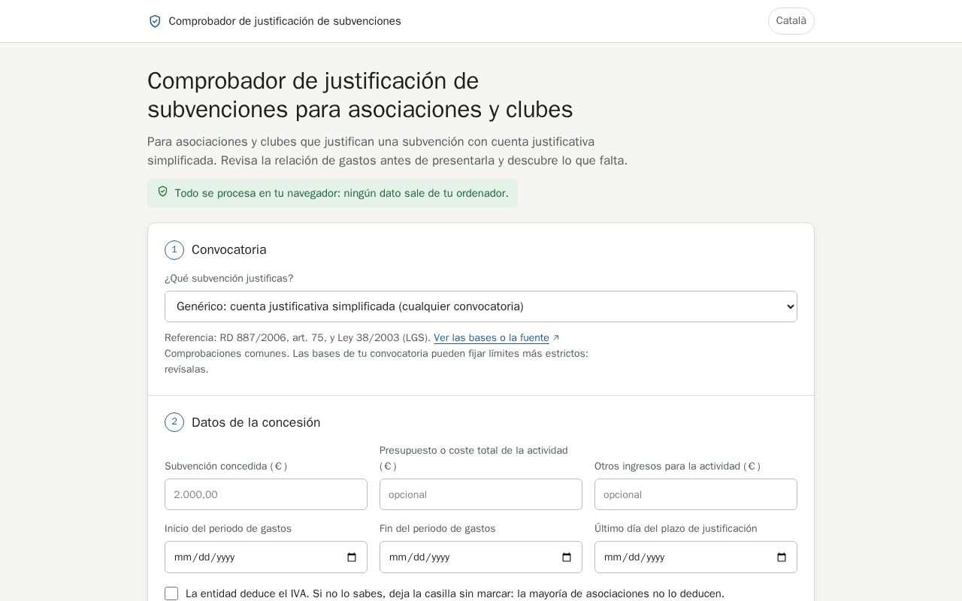Click 'Datos de la concesión' section heading
962x601 pixels.
click(256, 422)
